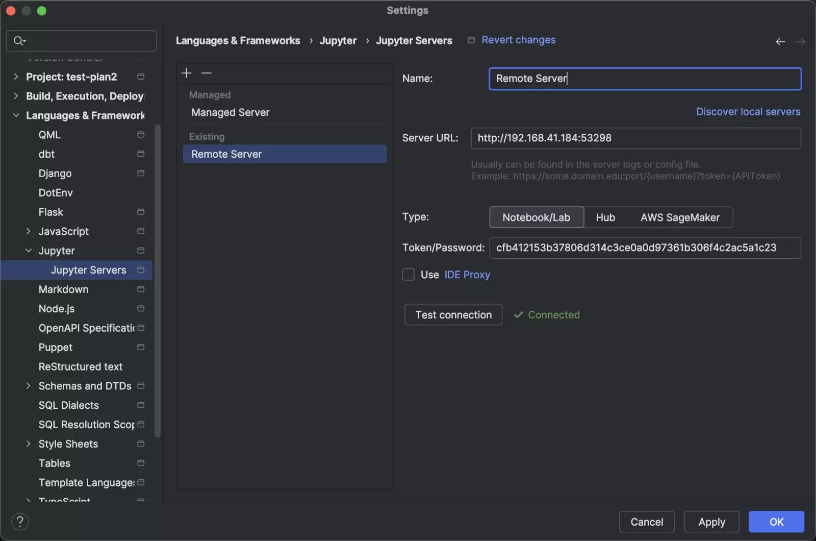
Task: Expand the Style Sheets tree node
Action: click(x=29, y=444)
